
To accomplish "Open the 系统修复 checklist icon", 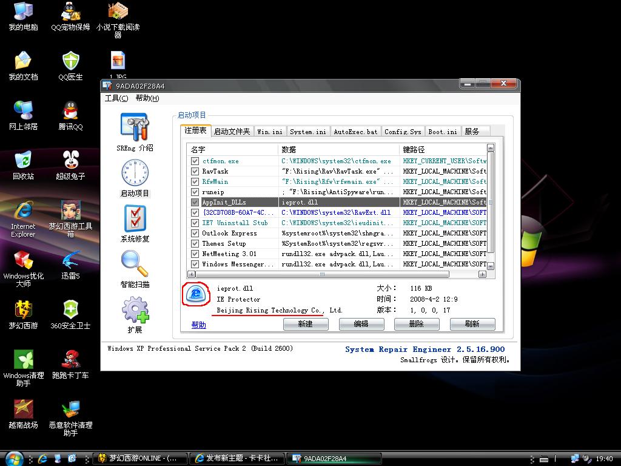I will click(x=135, y=218).
